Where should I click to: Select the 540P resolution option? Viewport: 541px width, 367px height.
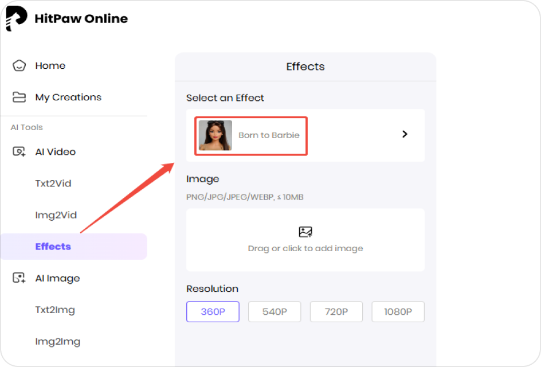[275, 311]
